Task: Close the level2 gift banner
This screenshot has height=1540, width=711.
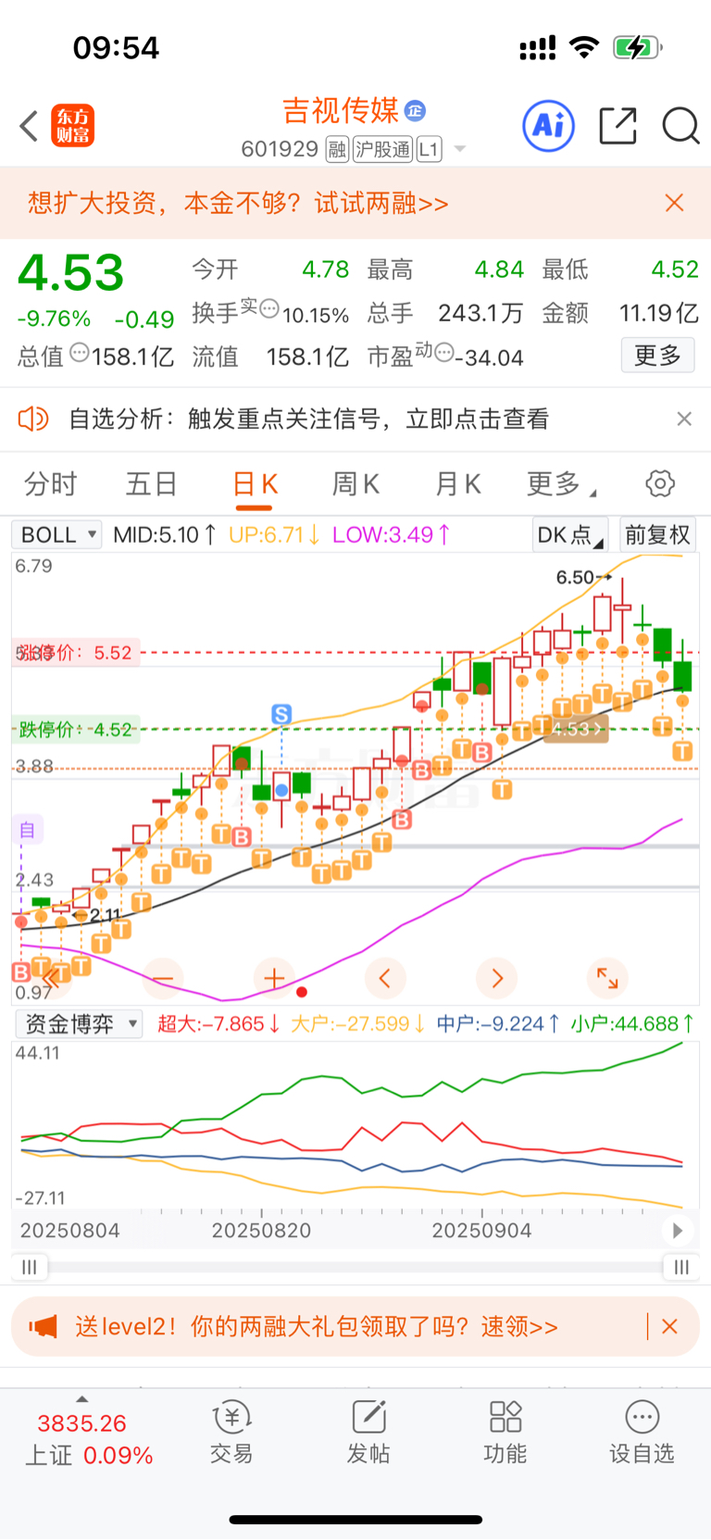Action: [670, 1327]
